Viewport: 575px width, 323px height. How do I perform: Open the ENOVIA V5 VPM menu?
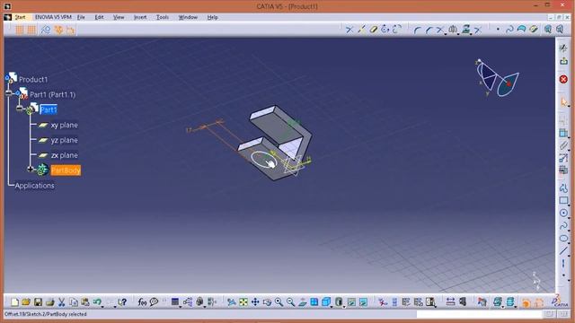pyautogui.click(x=53, y=17)
